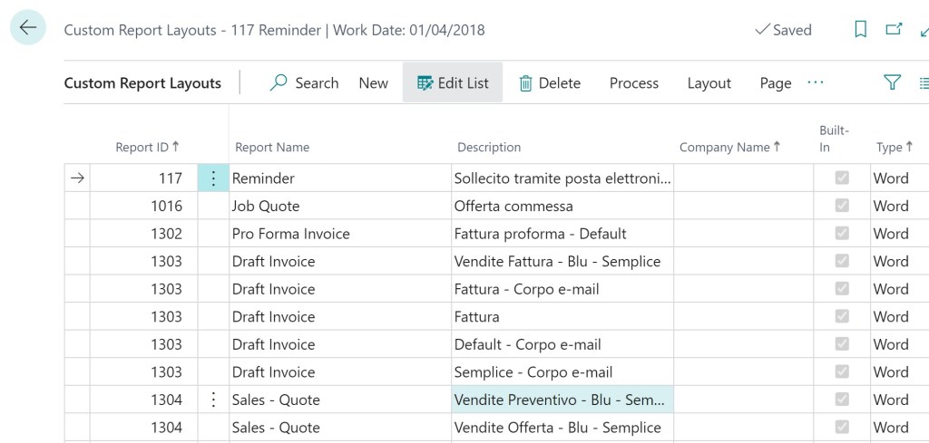Viewport: 929px width, 443px height.
Task: Toggle Built-In checkbox for Pro Forma Invoice
Action: click(x=842, y=234)
